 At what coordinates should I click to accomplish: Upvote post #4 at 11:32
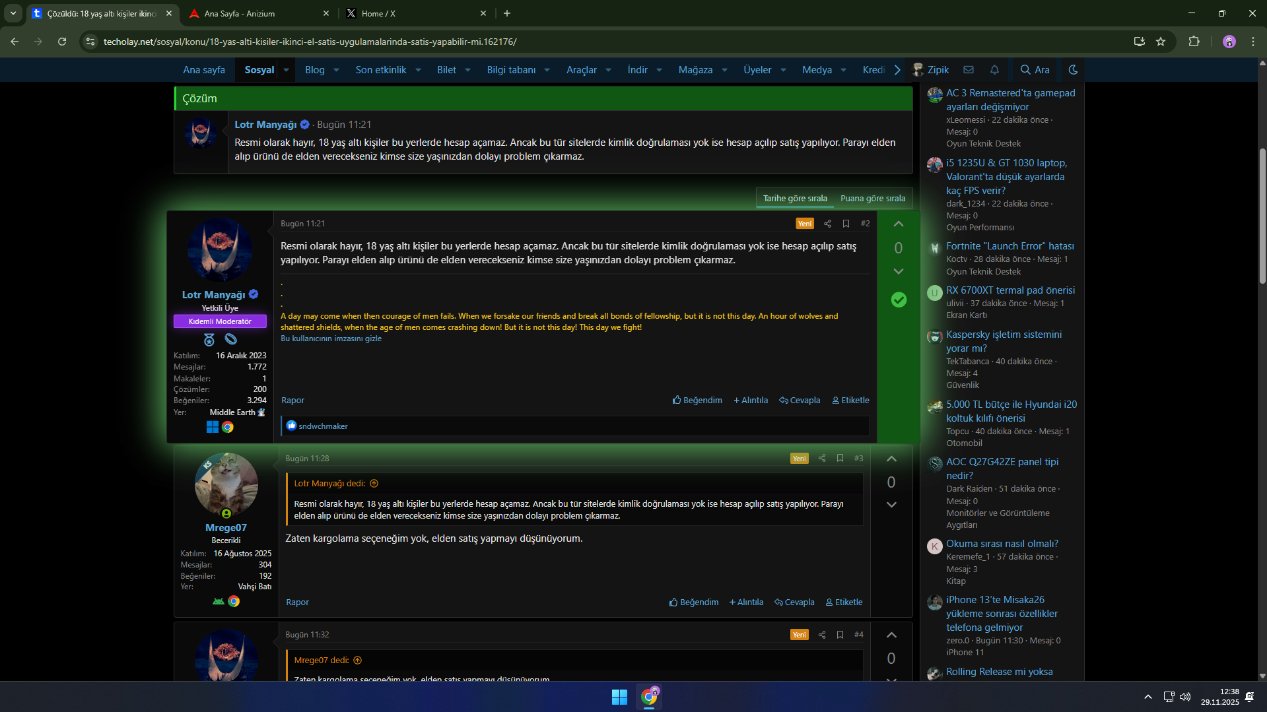click(891, 635)
